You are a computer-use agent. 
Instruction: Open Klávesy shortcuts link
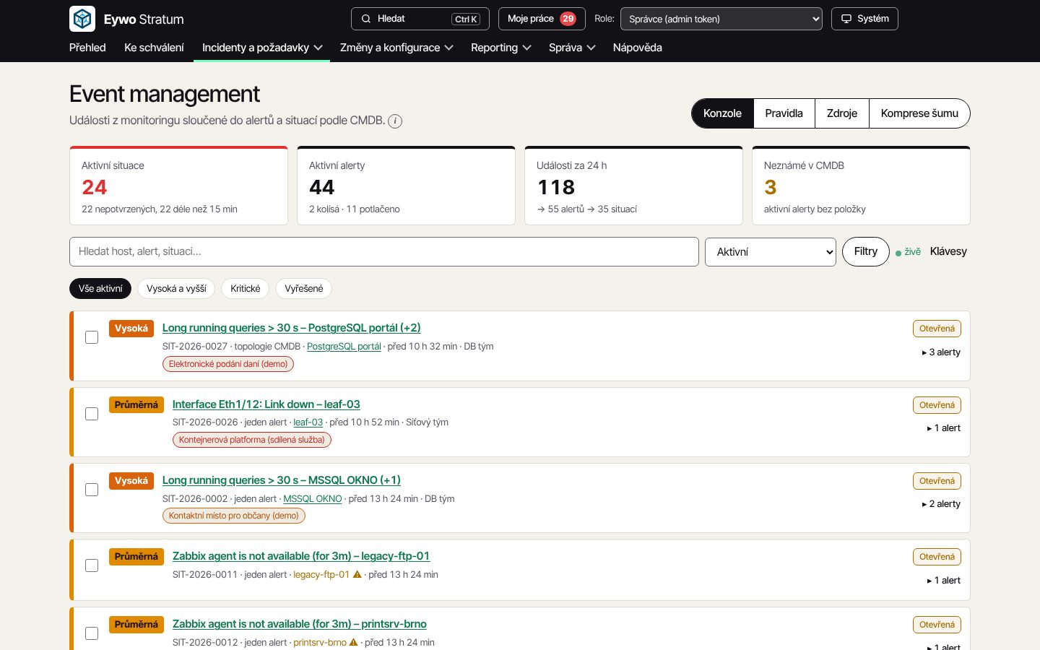coord(948,251)
